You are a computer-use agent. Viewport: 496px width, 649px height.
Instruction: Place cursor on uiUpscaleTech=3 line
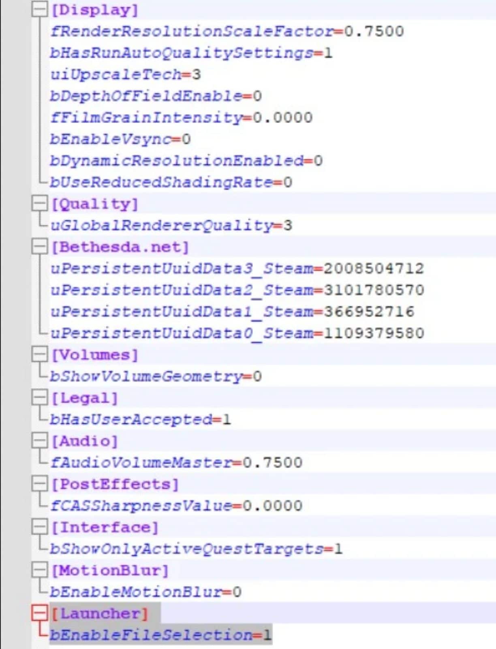pyautogui.click(x=125, y=75)
